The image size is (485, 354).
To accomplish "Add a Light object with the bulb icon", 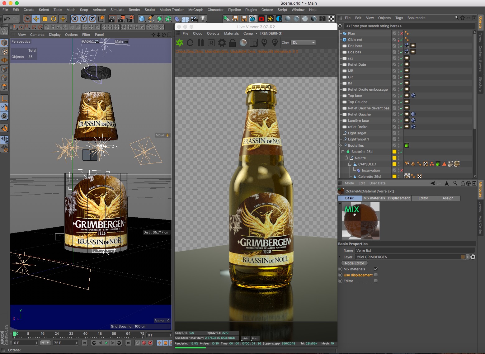I will (203, 19).
